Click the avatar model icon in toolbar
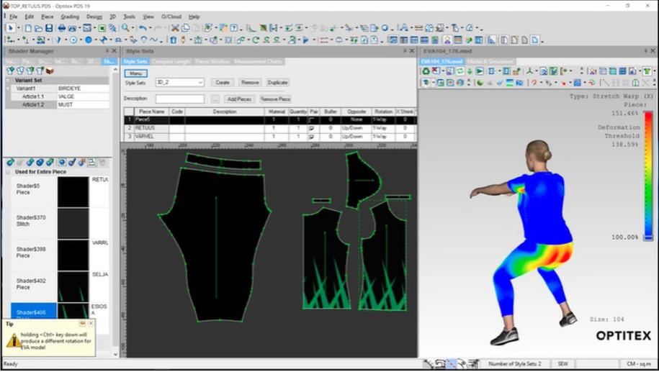 (x=447, y=40)
